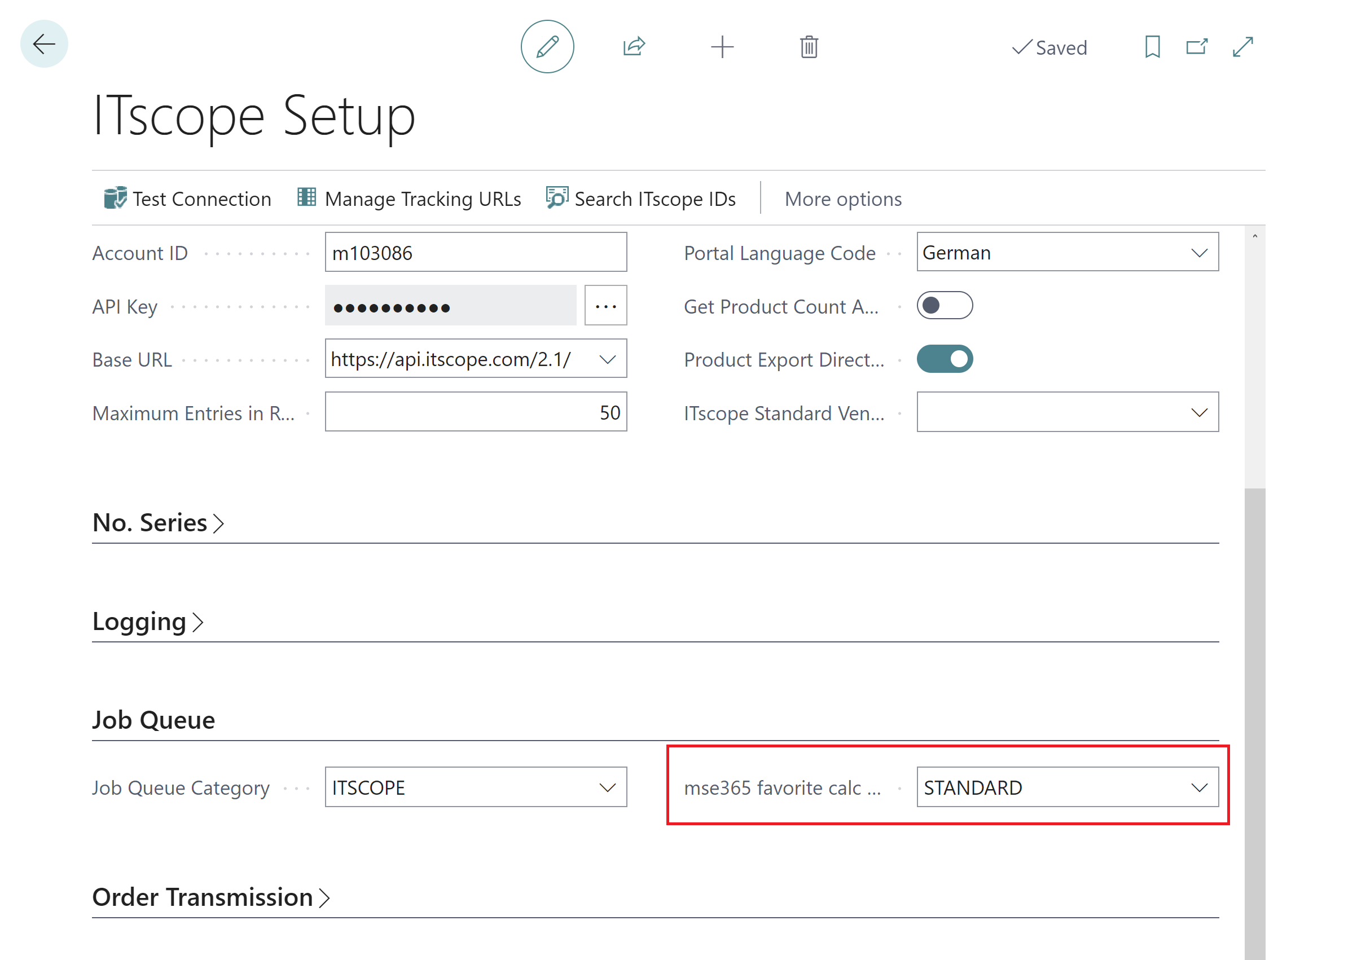Screen dimensions: 1357x960
Task: Click the Job Queue Category label
Action: [181, 788]
